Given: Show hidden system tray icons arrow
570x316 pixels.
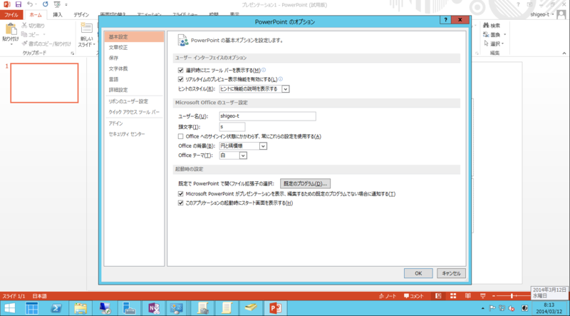Looking at the screenshot, I should click(x=483, y=308).
